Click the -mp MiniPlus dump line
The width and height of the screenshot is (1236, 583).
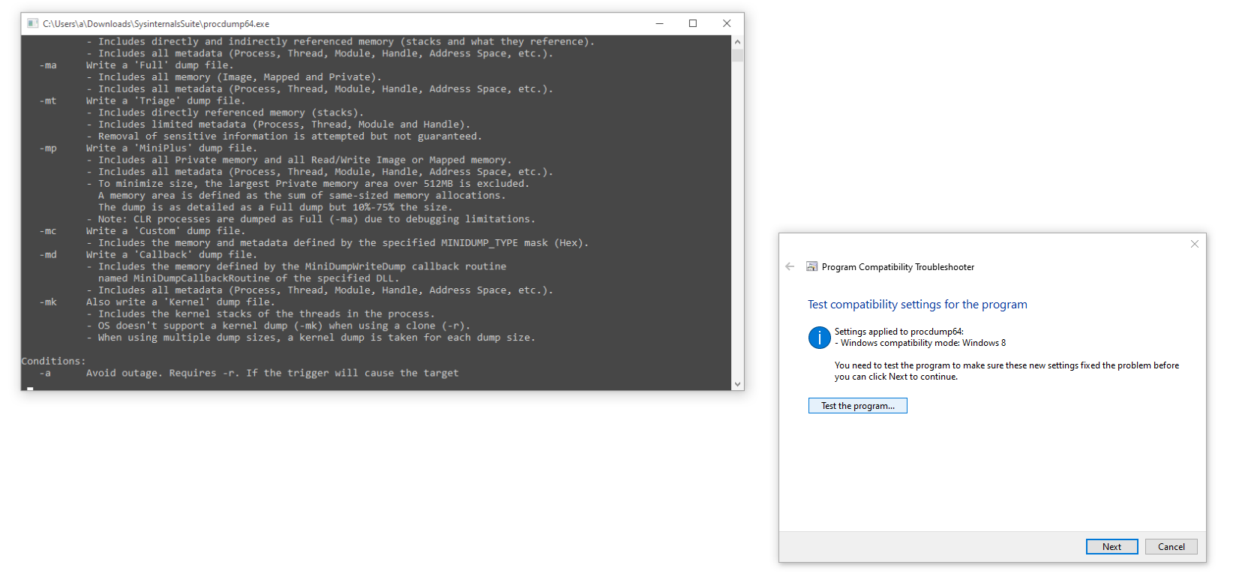(x=148, y=148)
